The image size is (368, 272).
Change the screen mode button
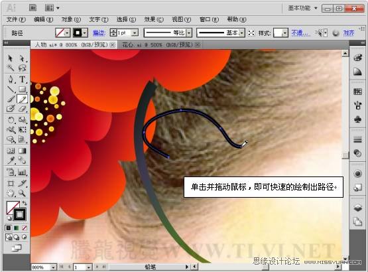(x=17, y=247)
